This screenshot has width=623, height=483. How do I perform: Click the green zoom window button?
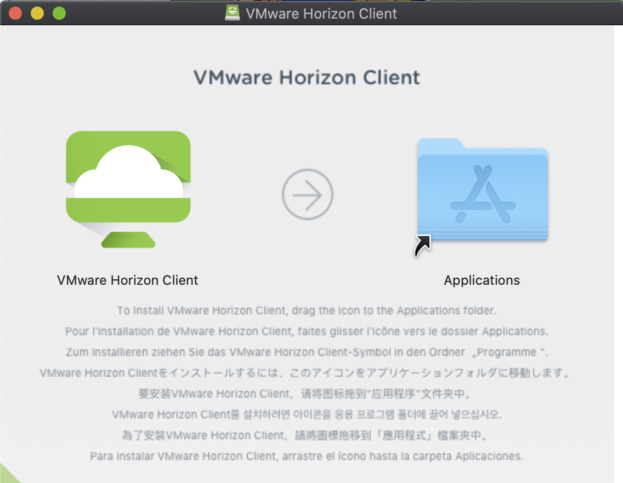pyautogui.click(x=59, y=13)
